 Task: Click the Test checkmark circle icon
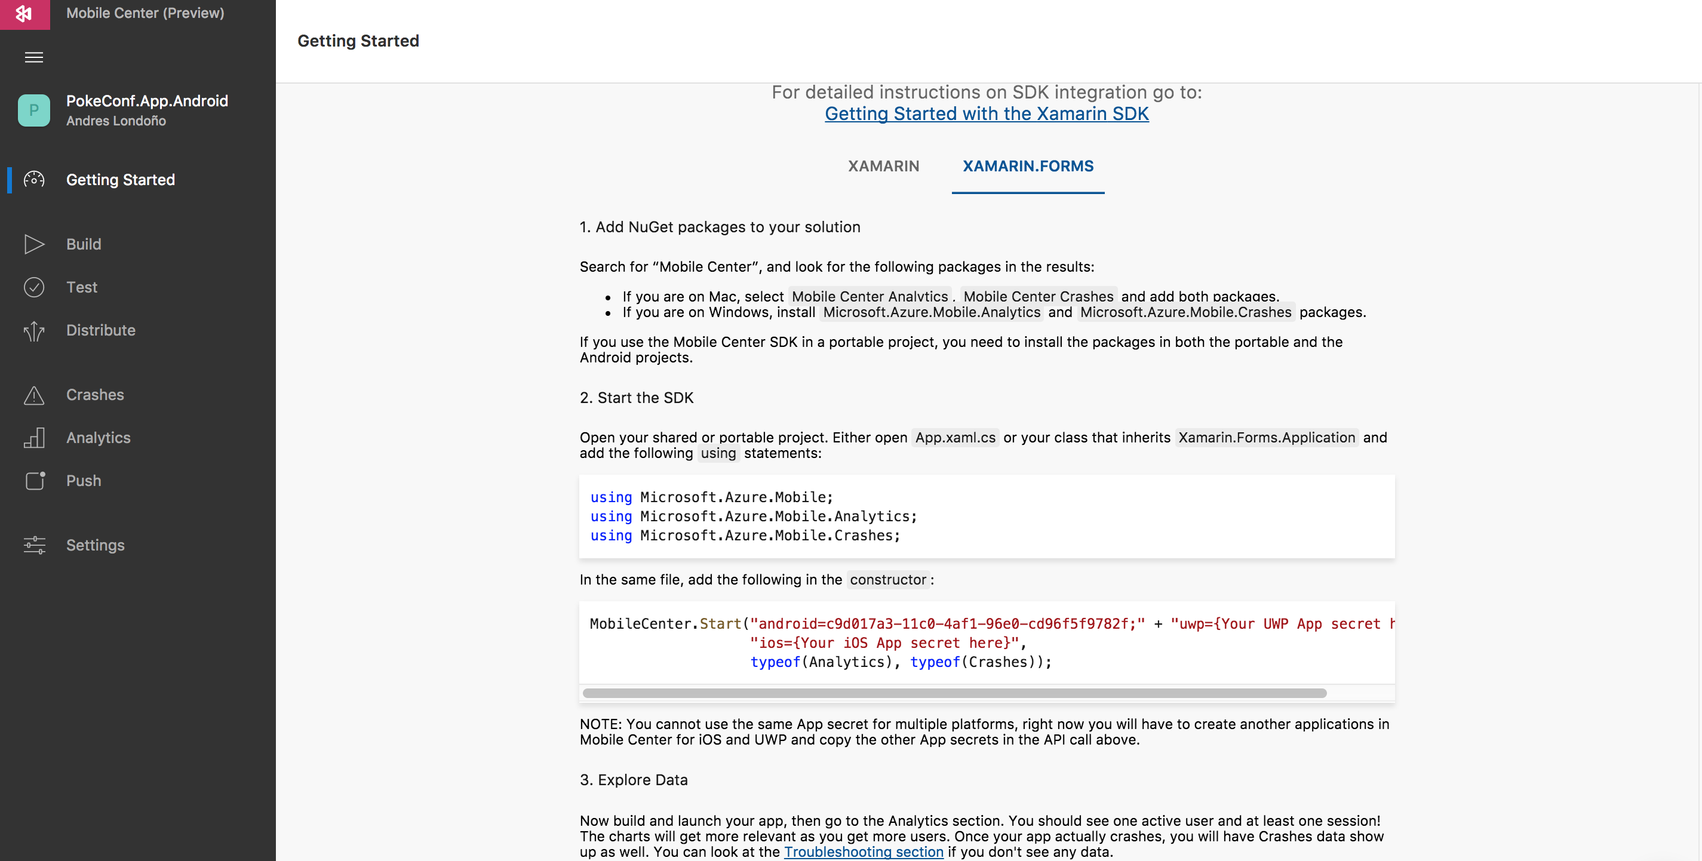(x=33, y=287)
